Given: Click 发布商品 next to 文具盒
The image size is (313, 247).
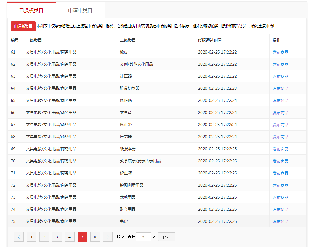Looking at the screenshot, I should [280, 112].
